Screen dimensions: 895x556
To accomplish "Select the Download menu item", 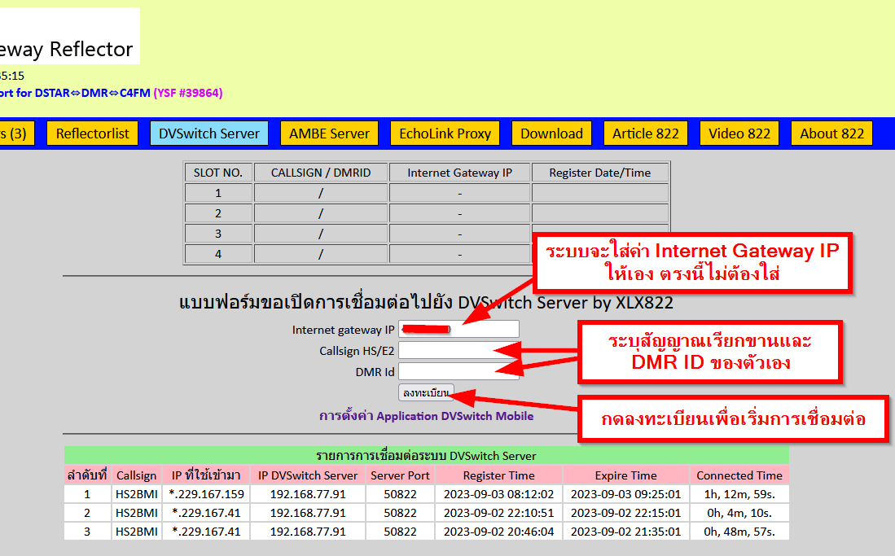I will click(x=551, y=134).
